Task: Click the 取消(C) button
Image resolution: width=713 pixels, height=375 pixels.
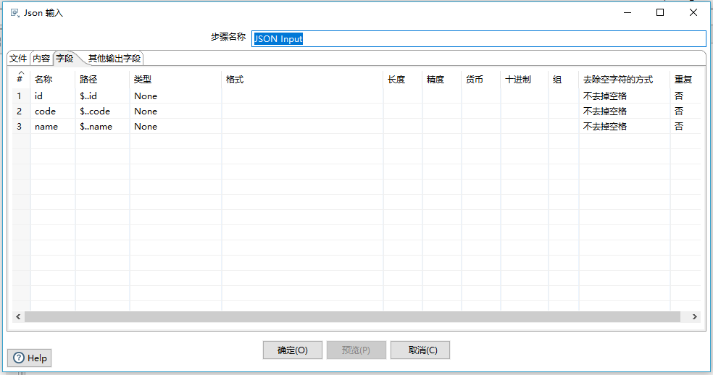Action: click(x=420, y=350)
